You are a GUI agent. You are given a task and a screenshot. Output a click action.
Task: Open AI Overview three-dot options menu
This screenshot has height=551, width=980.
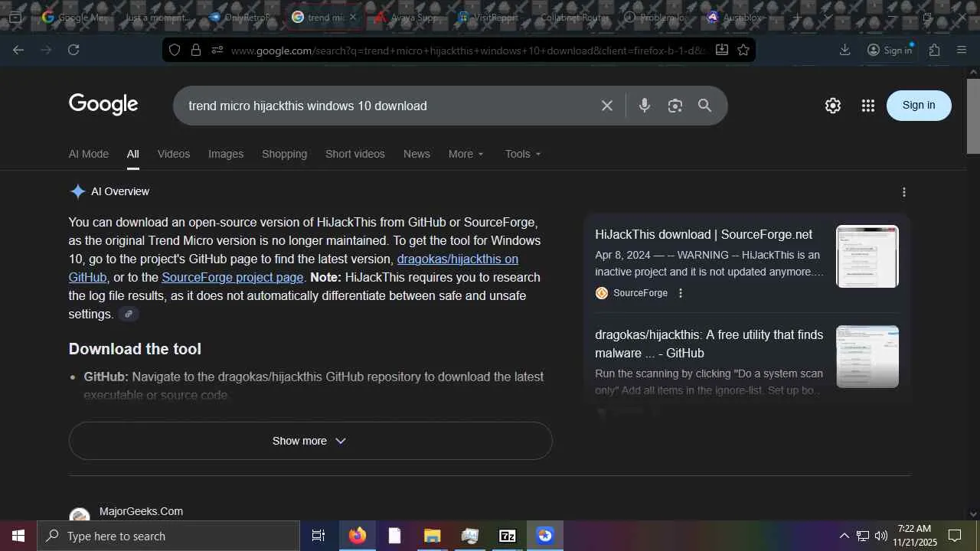click(x=904, y=192)
